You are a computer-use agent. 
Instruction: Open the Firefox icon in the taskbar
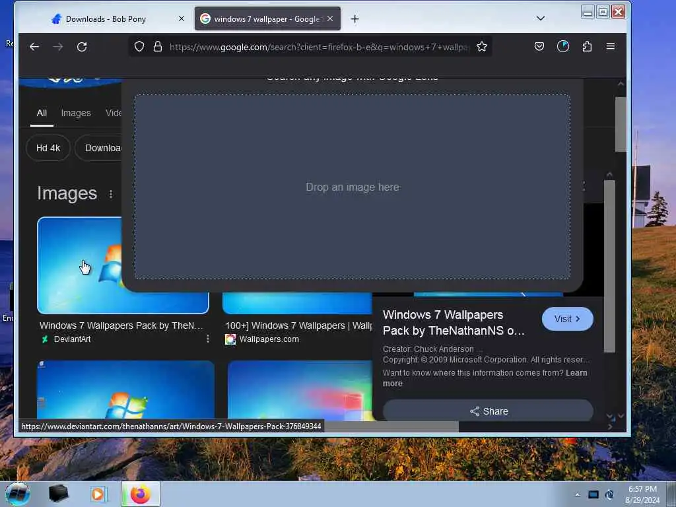click(x=141, y=494)
